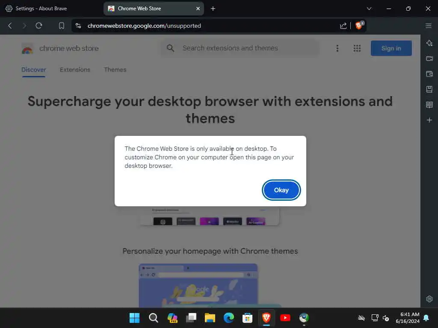Open Windows taskbar search
The image size is (438, 328).
[x=154, y=318]
